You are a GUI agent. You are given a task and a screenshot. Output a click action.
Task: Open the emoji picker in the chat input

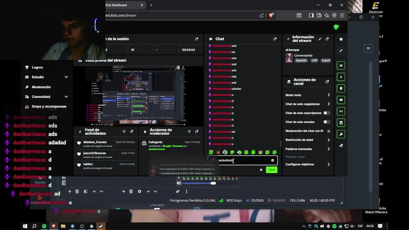[x=273, y=160]
